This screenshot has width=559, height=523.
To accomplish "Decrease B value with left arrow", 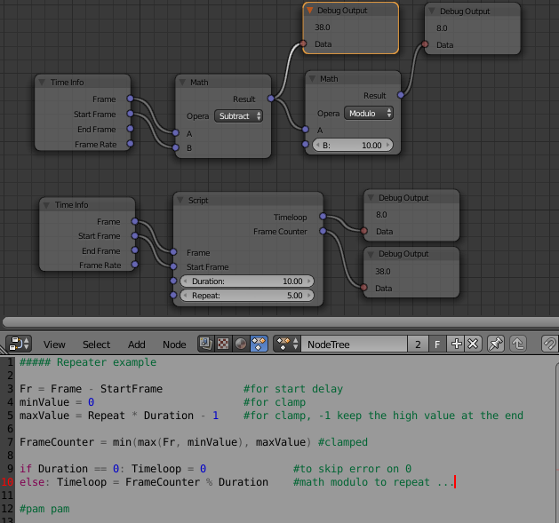I will point(317,146).
